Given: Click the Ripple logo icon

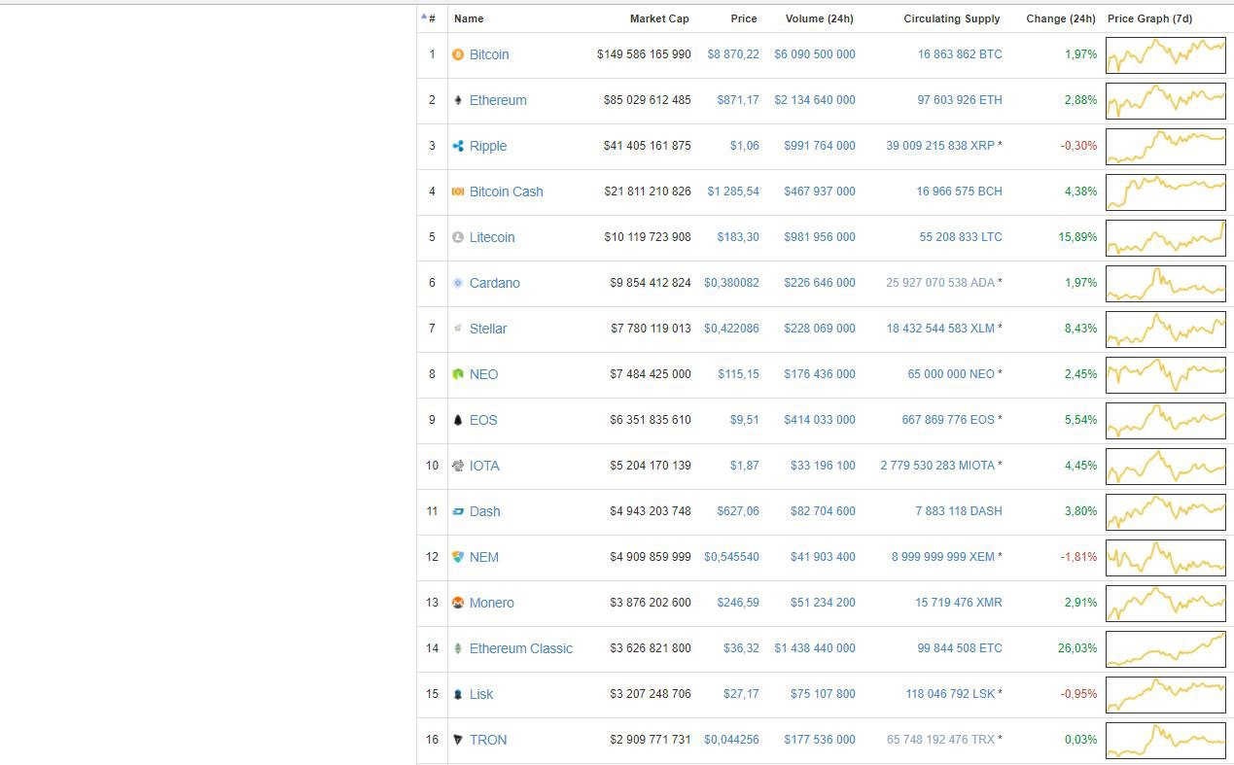Looking at the screenshot, I should coord(458,146).
